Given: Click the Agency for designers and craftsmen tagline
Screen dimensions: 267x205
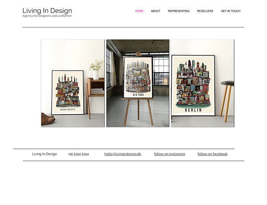Looking at the screenshot, I should 47,16.
